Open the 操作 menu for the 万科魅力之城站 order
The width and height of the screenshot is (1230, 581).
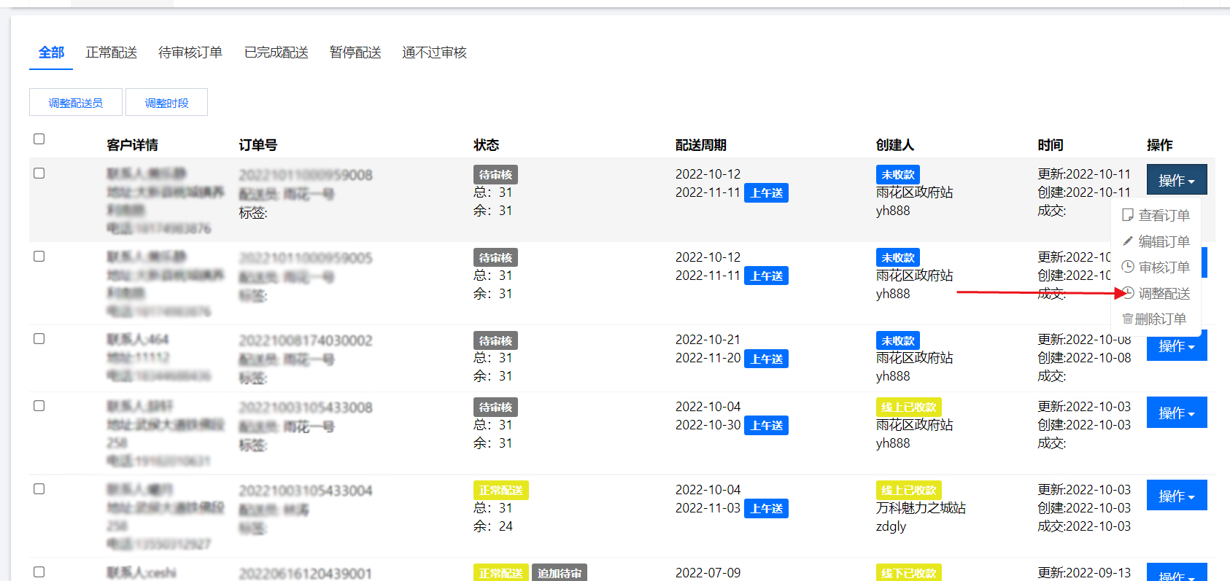point(1176,496)
